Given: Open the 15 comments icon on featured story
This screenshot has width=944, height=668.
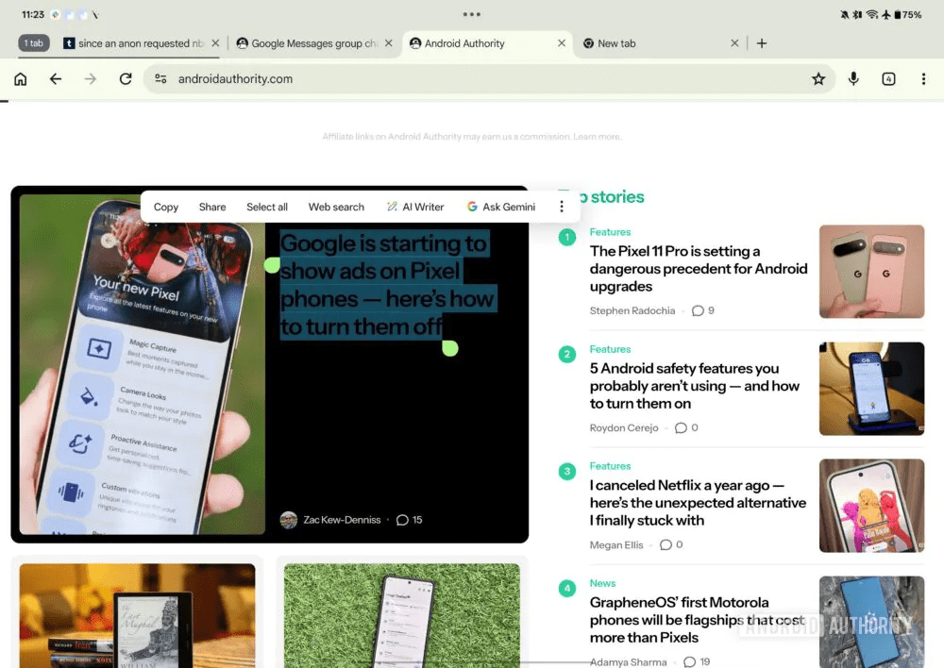Looking at the screenshot, I should tap(402, 520).
